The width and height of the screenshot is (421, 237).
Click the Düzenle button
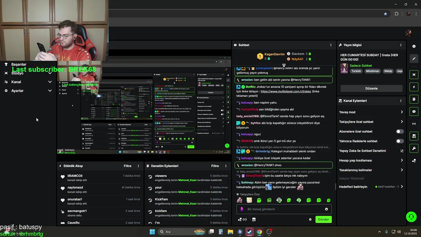tap(371, 89)
